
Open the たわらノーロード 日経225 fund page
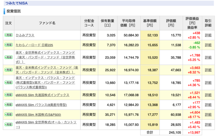point(34,45)
